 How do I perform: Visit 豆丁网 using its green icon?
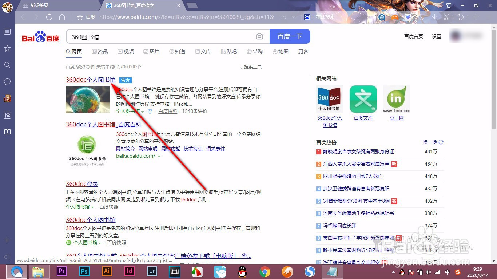[x=396, y=98]
